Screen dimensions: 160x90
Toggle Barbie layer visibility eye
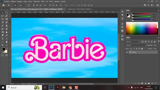(x=127, y=52)
